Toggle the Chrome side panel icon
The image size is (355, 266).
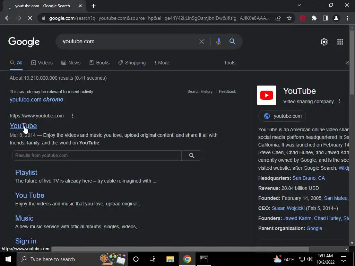(x=325, y=18)
